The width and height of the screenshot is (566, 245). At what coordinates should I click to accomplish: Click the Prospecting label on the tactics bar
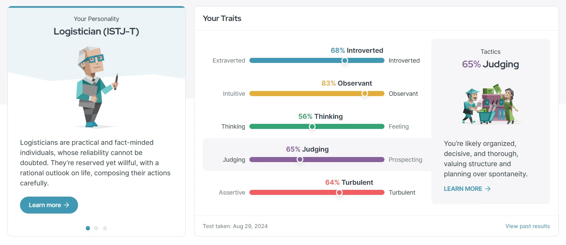(x=405, y=159)
